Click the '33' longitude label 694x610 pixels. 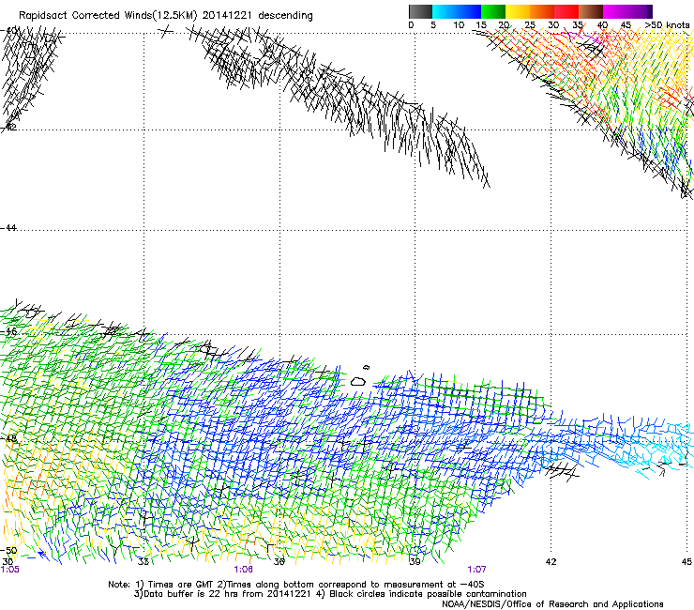pos(143,562)
